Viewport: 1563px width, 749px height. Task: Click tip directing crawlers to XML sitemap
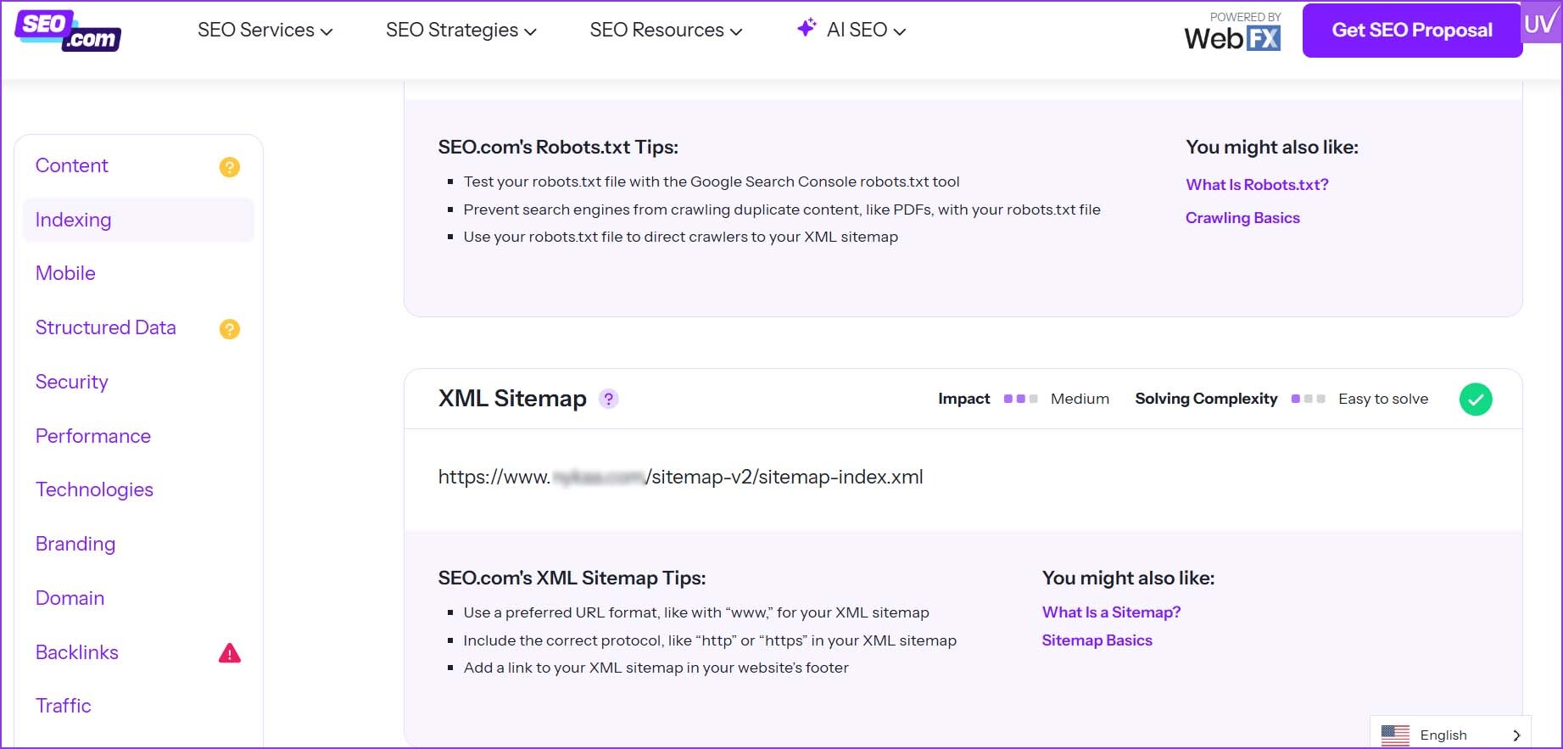point(680,237)
